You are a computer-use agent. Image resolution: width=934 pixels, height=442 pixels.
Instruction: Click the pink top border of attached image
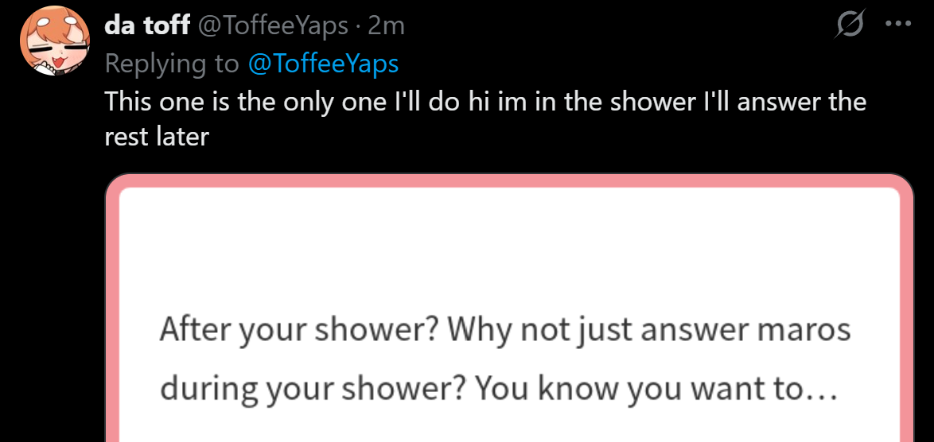(x=509, y=182)
